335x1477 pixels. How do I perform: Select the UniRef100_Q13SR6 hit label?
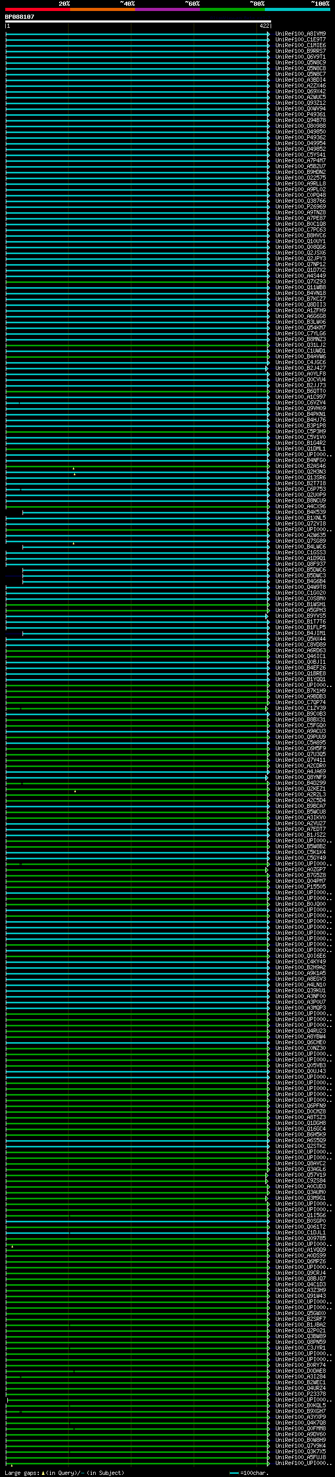point(300,478)
